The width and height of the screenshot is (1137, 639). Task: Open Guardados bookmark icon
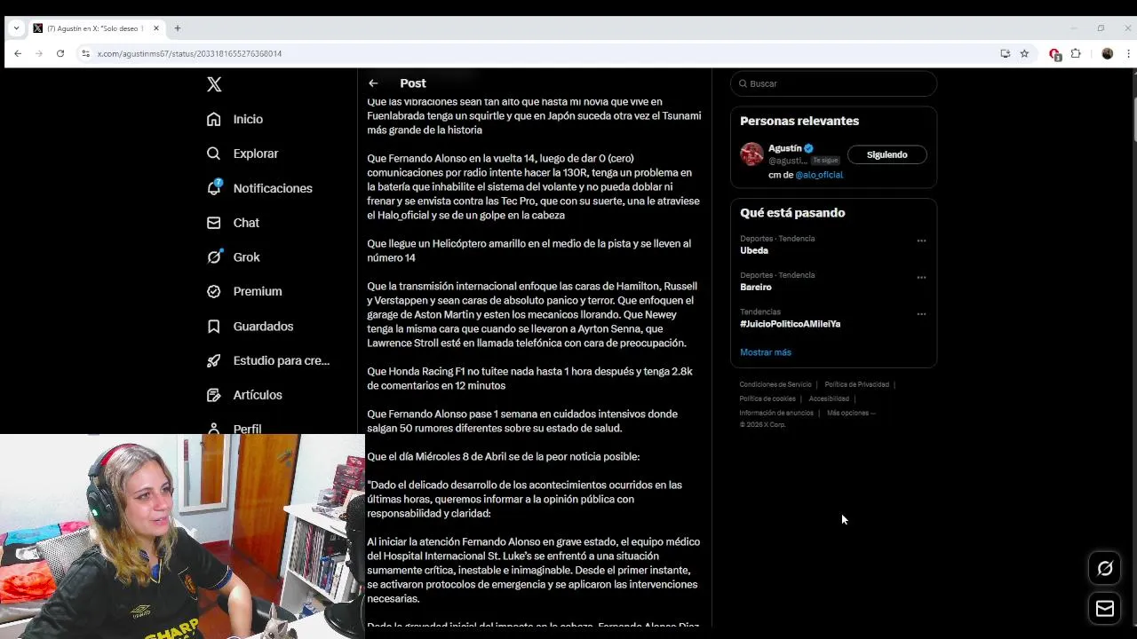coord(213,327)
